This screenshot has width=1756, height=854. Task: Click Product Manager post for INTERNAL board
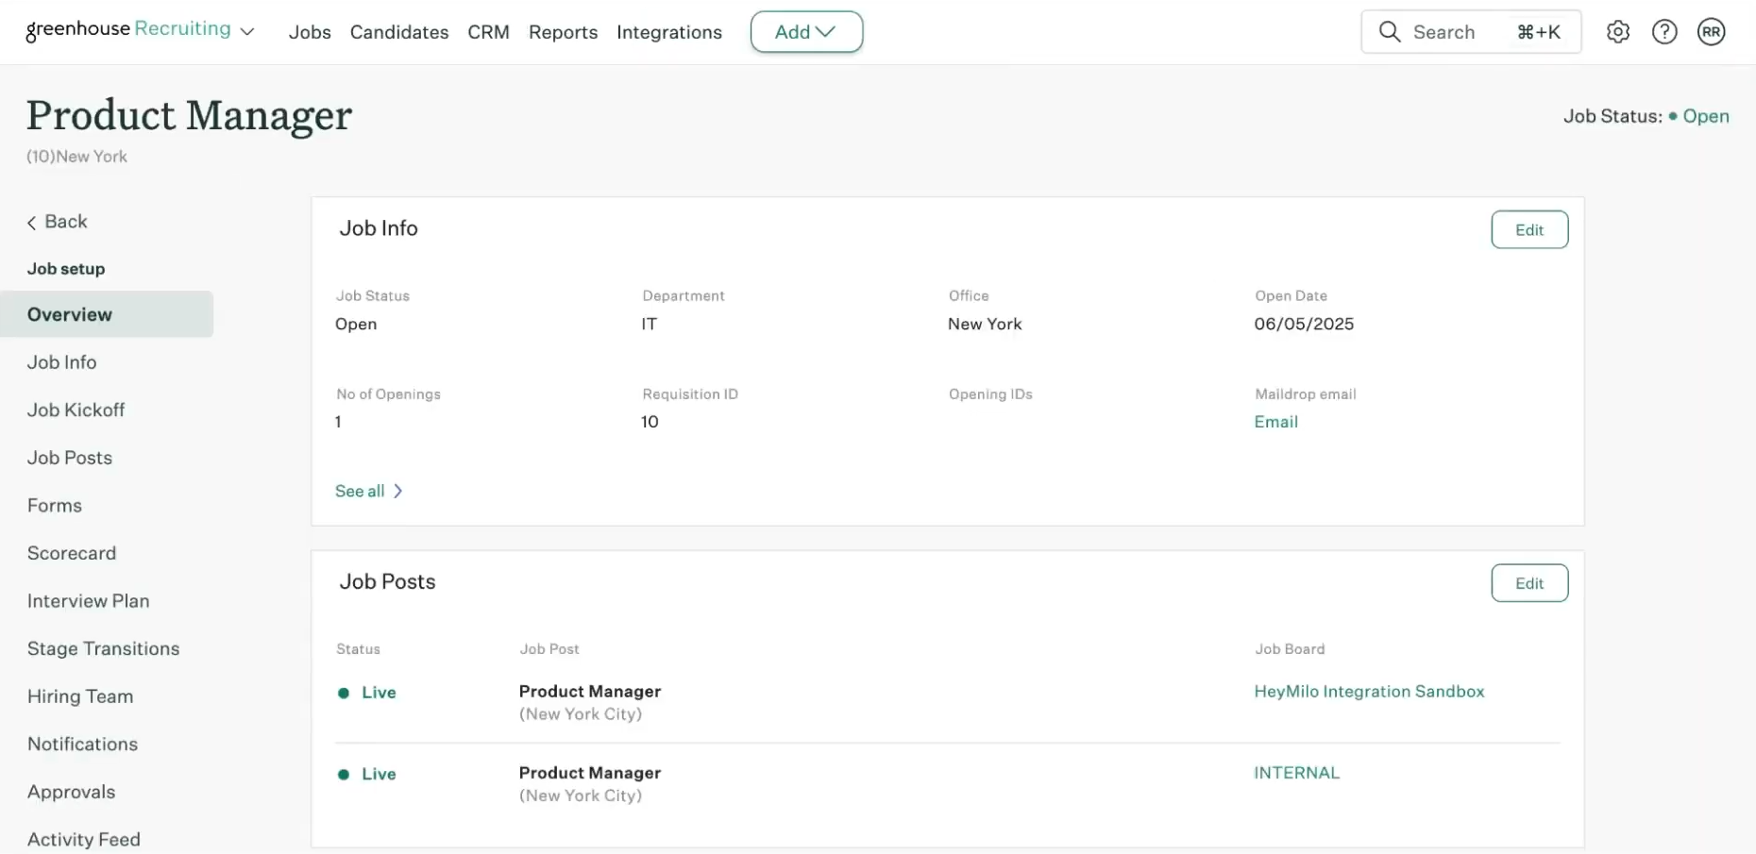(590, 773)
